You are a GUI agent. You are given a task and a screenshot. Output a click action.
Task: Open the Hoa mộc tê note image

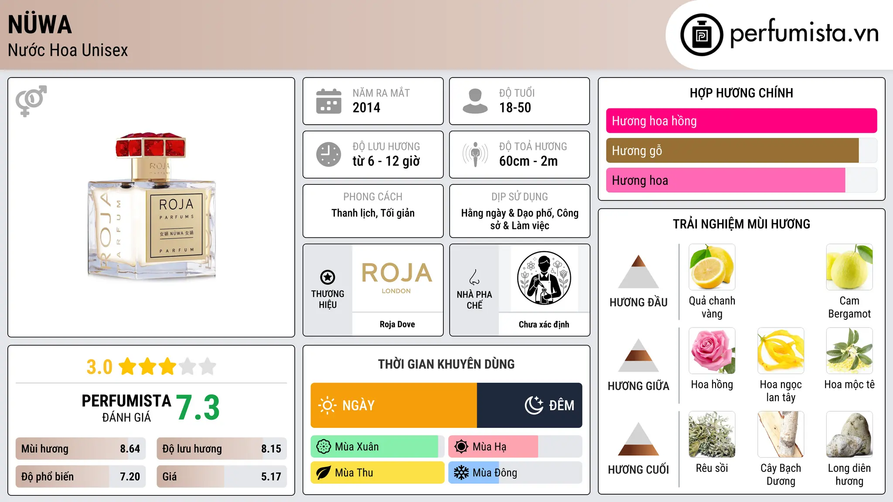(x=849, y=351)
